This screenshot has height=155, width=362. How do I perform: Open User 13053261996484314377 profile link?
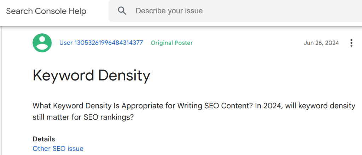101,43
